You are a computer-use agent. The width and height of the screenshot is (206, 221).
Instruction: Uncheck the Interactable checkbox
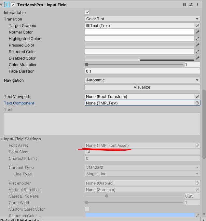(x=87, y=12)
